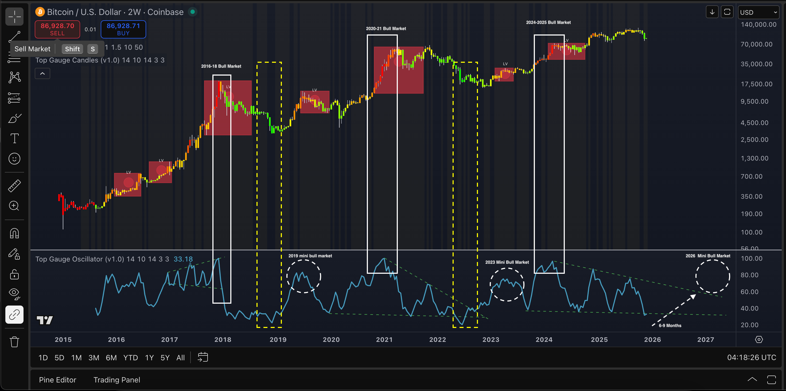Set the chart range to 5Y
The width and height of the screenshot is (786, 391).
coord(165,357)
